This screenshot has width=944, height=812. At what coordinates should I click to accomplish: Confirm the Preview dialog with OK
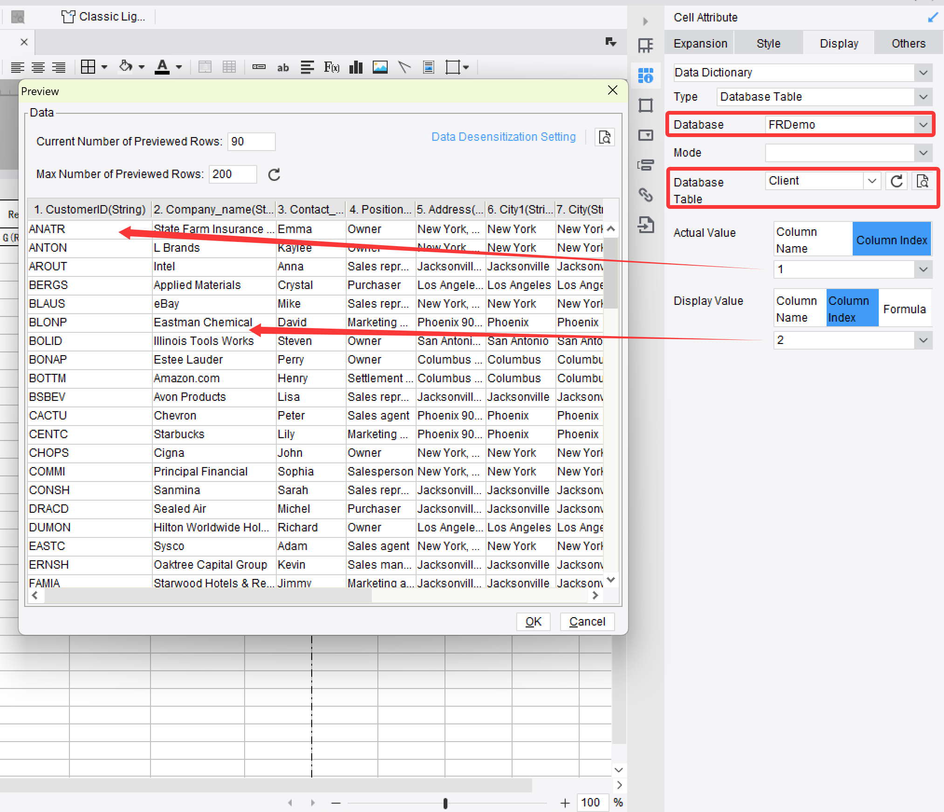(x=533, y=621)
